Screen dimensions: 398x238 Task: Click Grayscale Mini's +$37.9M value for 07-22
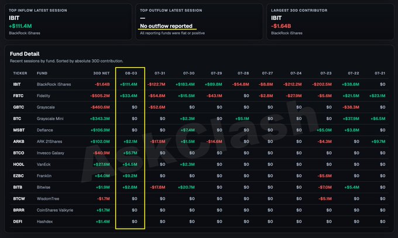coord(351,119)
